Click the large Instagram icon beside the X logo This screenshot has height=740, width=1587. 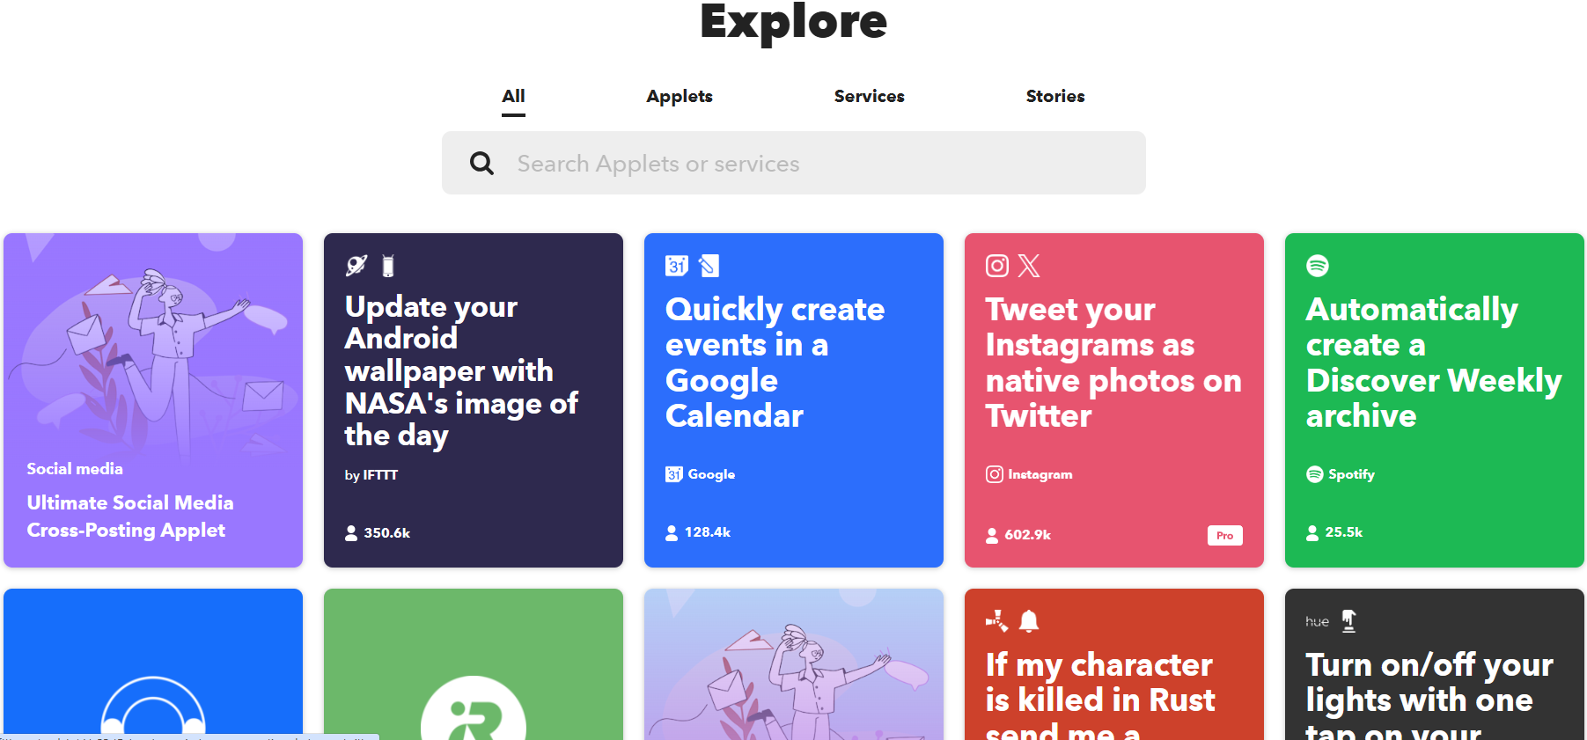997,266
